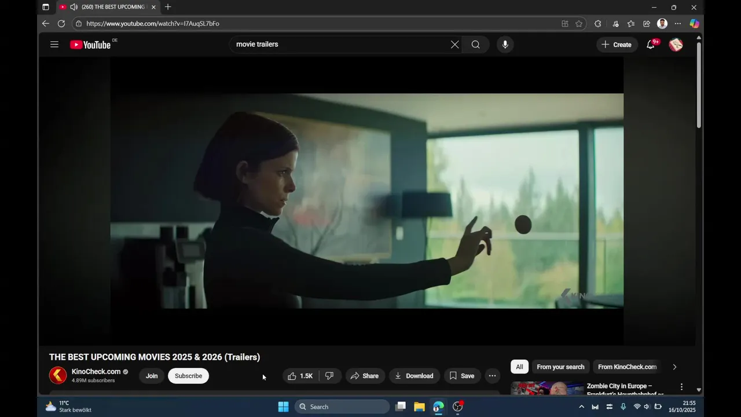Open the taskbar microphone tray icon
Image resolution: width=741 pixels, height=417 pixels.
pyautogui.click(x=623, y=407)
